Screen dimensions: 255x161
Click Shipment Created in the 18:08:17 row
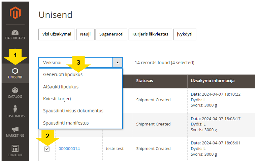pos(153,124)
